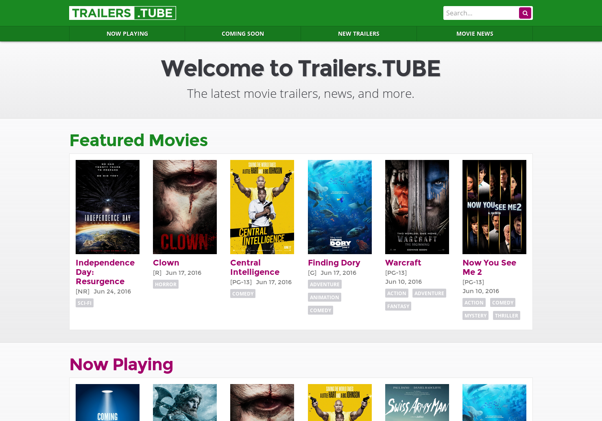
Task: Open the Movie News page
Action: (475, 34)
